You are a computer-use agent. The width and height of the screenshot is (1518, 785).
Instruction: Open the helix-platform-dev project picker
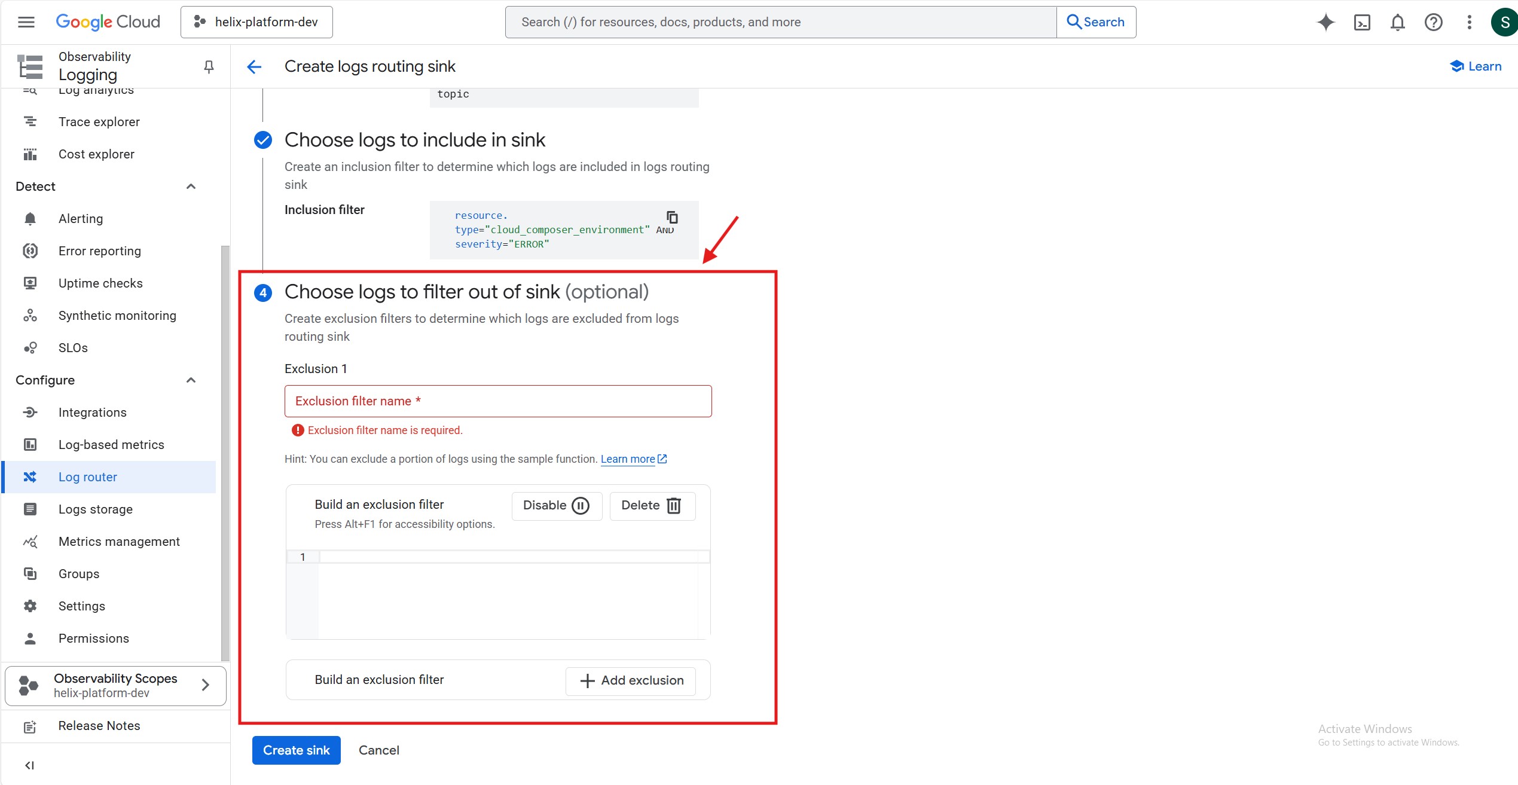click(x=256, y=22)
